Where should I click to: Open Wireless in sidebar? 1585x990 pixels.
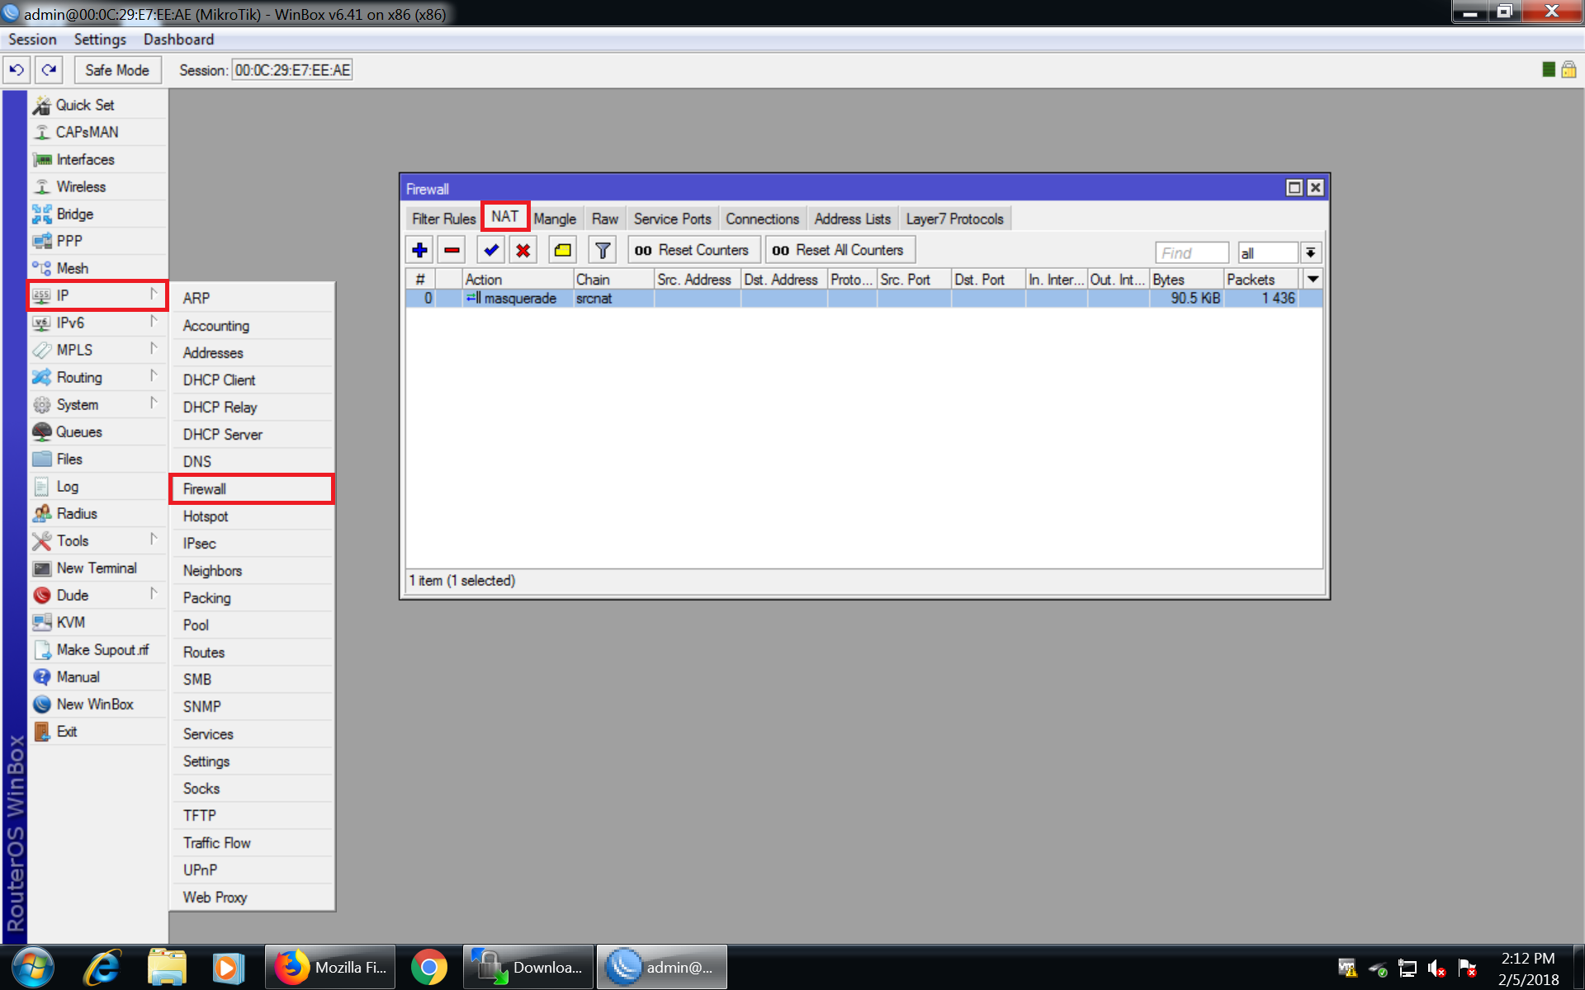(x=97, y=186)
